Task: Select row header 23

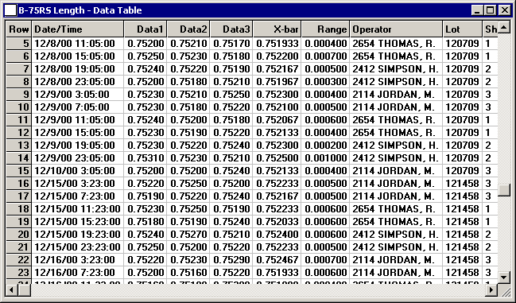Action: pyautogui.click(x=19, y=273)
